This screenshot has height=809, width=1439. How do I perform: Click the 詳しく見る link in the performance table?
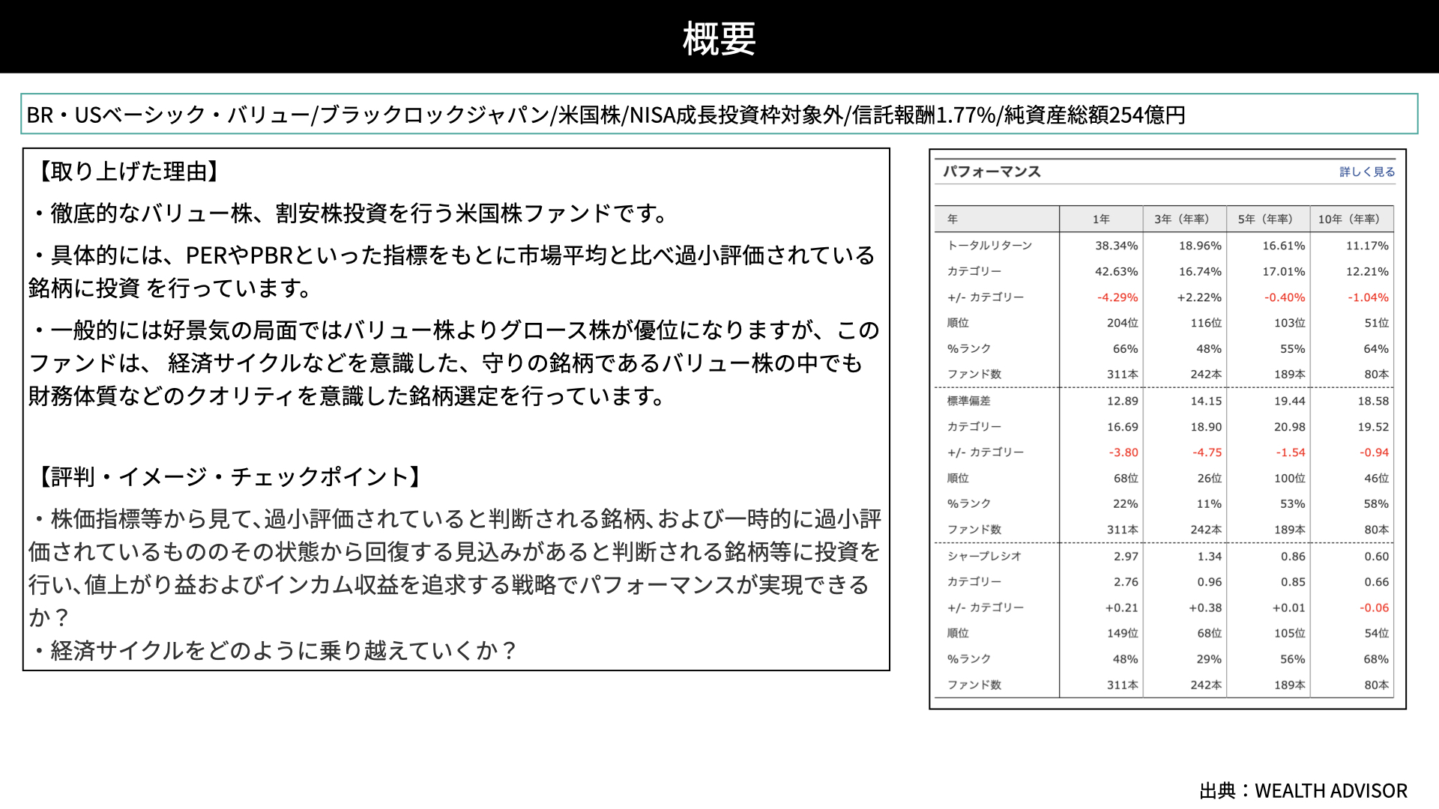point(1367,172)
